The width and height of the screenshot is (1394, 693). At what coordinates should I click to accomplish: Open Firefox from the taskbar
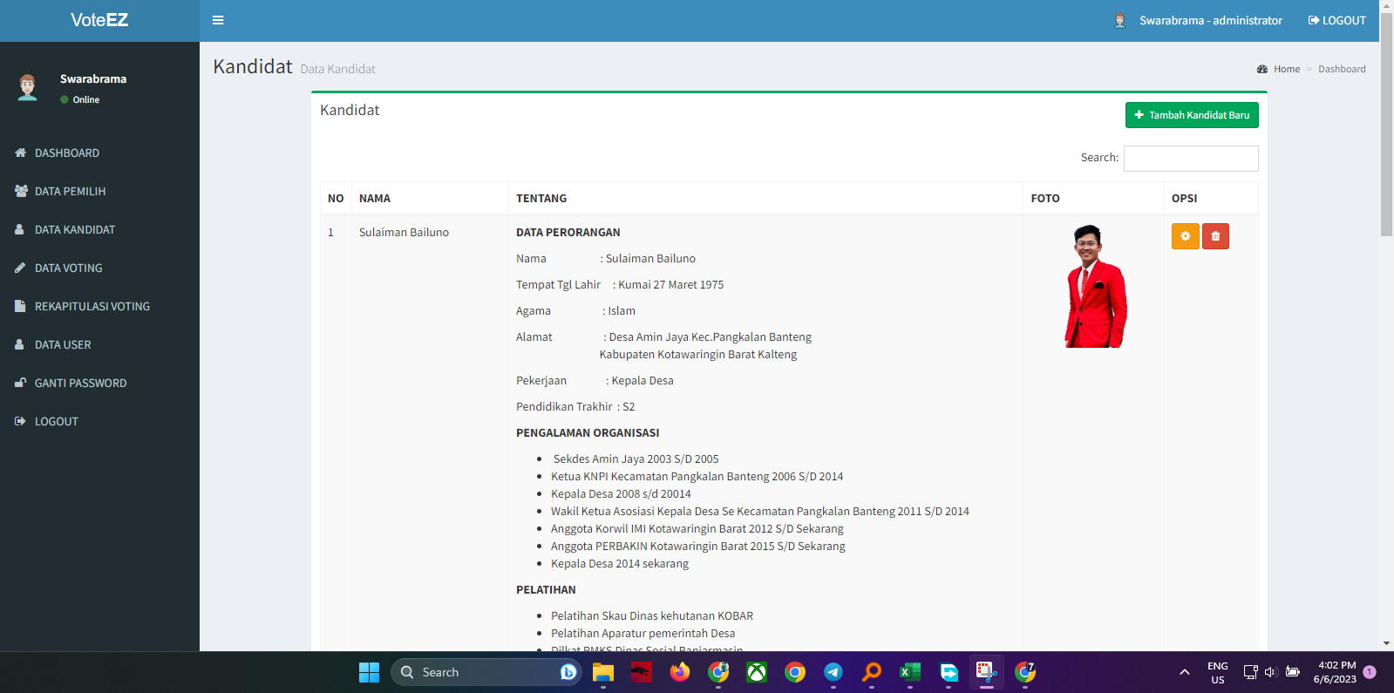[x=680, y=672]
